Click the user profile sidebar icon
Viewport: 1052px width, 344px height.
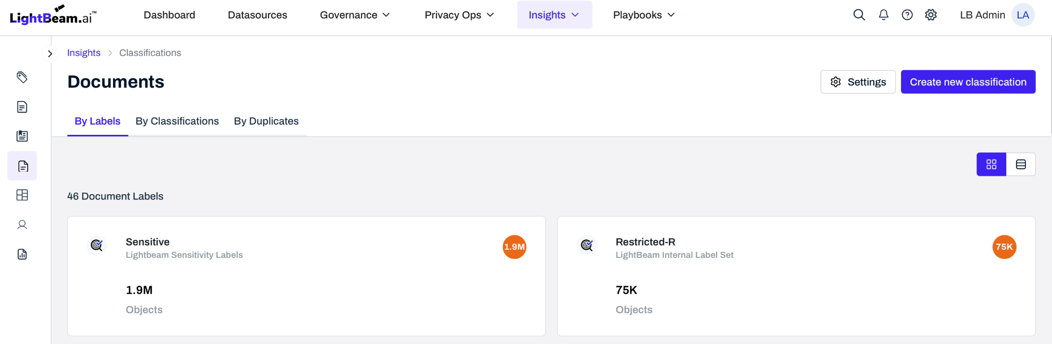point(22,225)
